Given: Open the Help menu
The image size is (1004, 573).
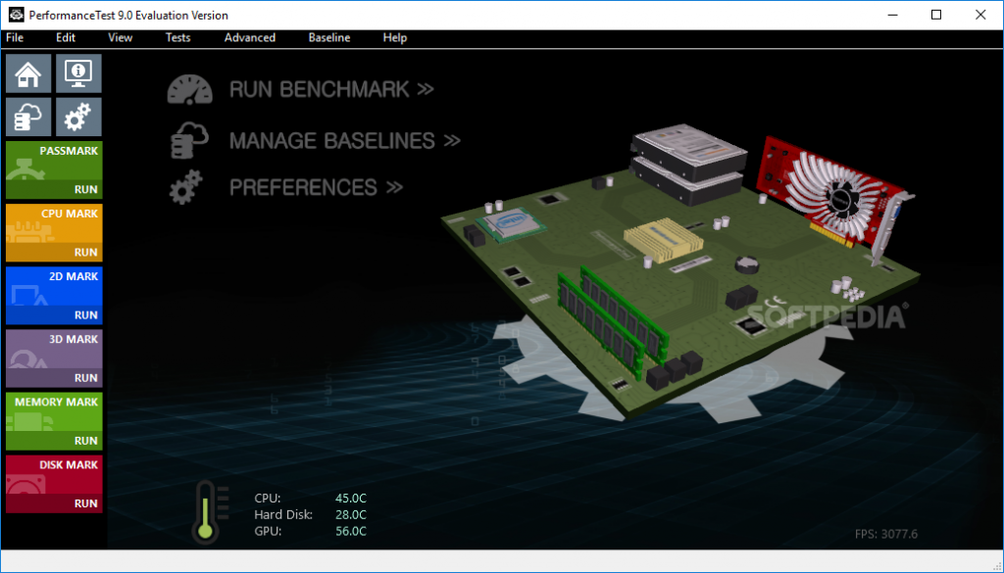Looking at the screenshot, I should tap(395, 38).
